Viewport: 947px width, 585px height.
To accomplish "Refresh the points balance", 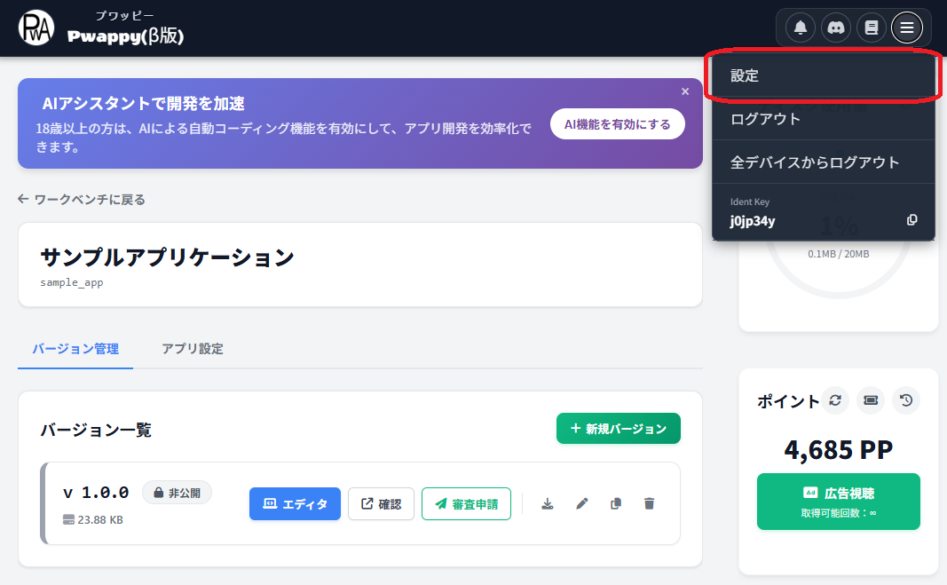I will click(x=834, y=400).
